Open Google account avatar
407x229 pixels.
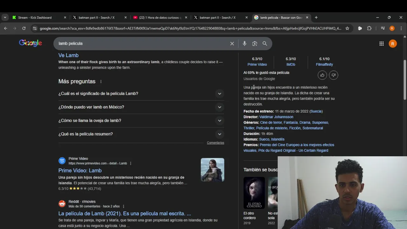393,44
